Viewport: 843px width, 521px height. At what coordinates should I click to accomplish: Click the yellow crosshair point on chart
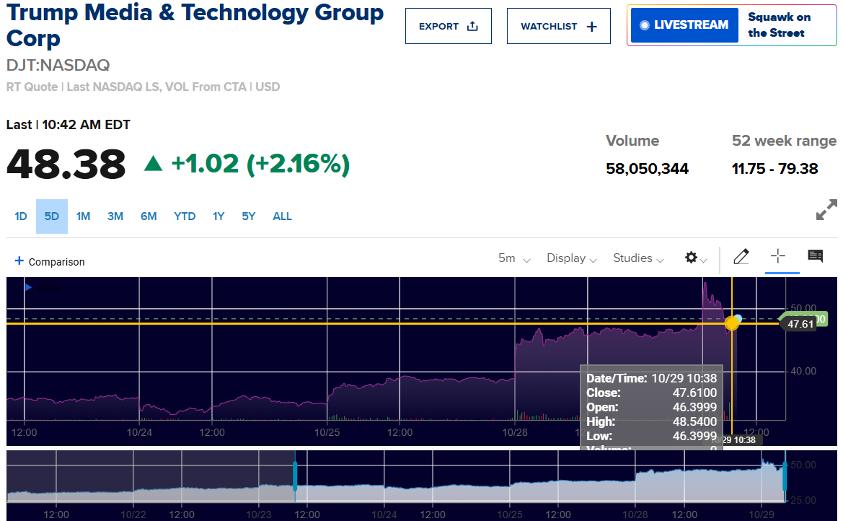(732, 323)
